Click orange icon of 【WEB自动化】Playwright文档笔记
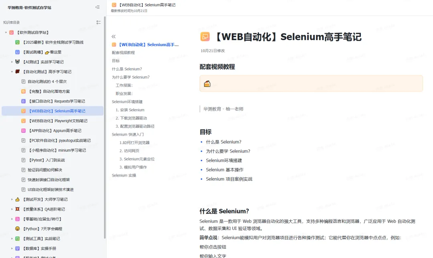 click(x=24, y=121)
